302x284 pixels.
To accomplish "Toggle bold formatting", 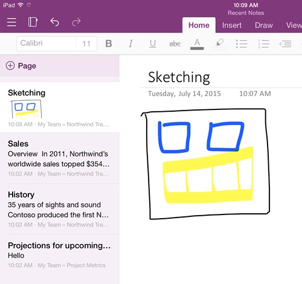I will click(109, 44).
